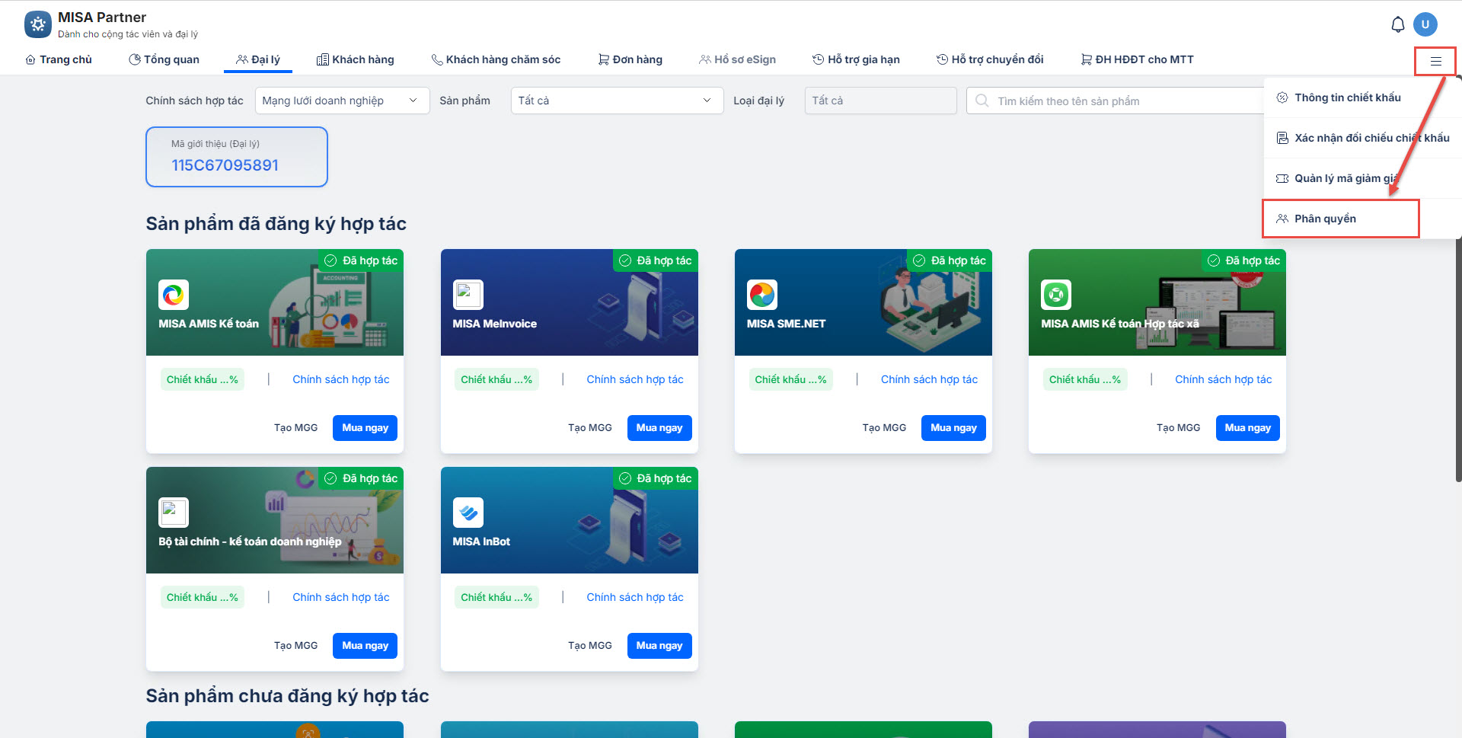Open the Đơn hàng tab
The image size is (1462, 738).
[x=630, y=59]
